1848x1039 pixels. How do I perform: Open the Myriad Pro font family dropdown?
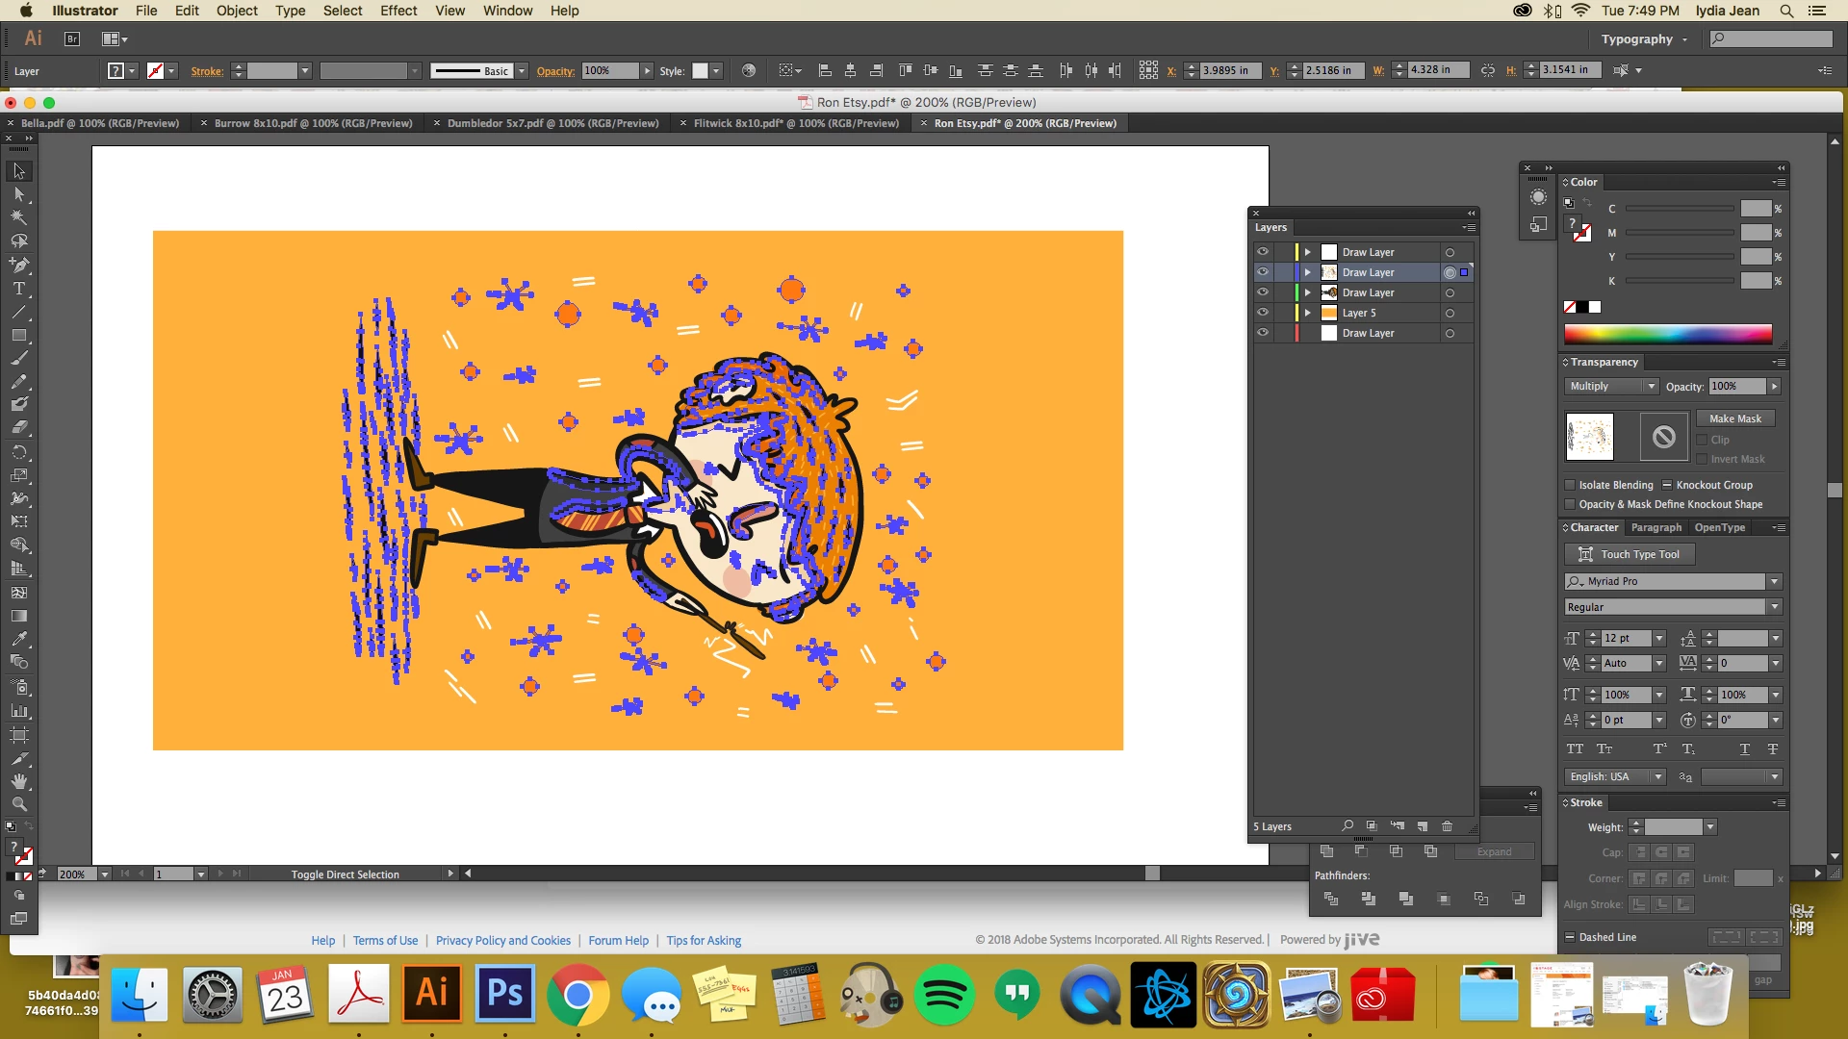1774,582
